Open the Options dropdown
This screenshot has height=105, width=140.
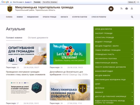tap(132, 2)
